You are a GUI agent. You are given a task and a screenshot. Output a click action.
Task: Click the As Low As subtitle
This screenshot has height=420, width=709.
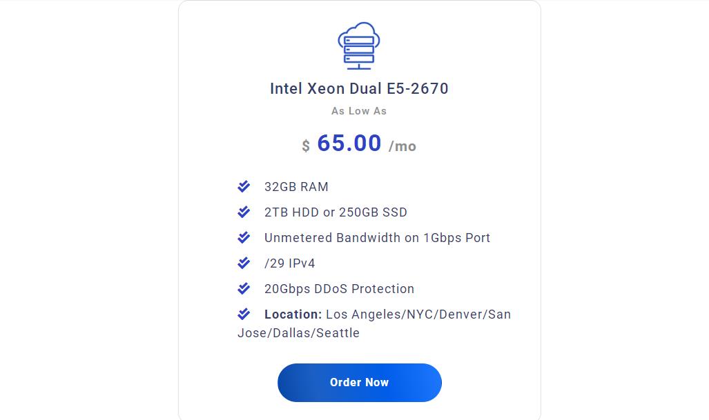[359, 111]
